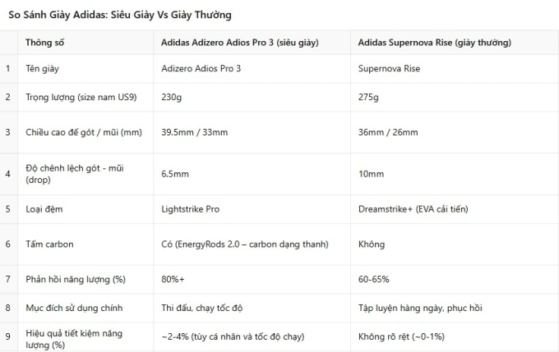Click the "Có (EnergyRods 2.0 – carbon dạng thanh)" cell

pyautogui.click(x=245, y=245)
